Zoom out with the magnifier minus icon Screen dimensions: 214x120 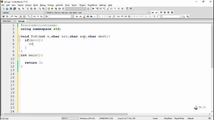click(149, 16)
